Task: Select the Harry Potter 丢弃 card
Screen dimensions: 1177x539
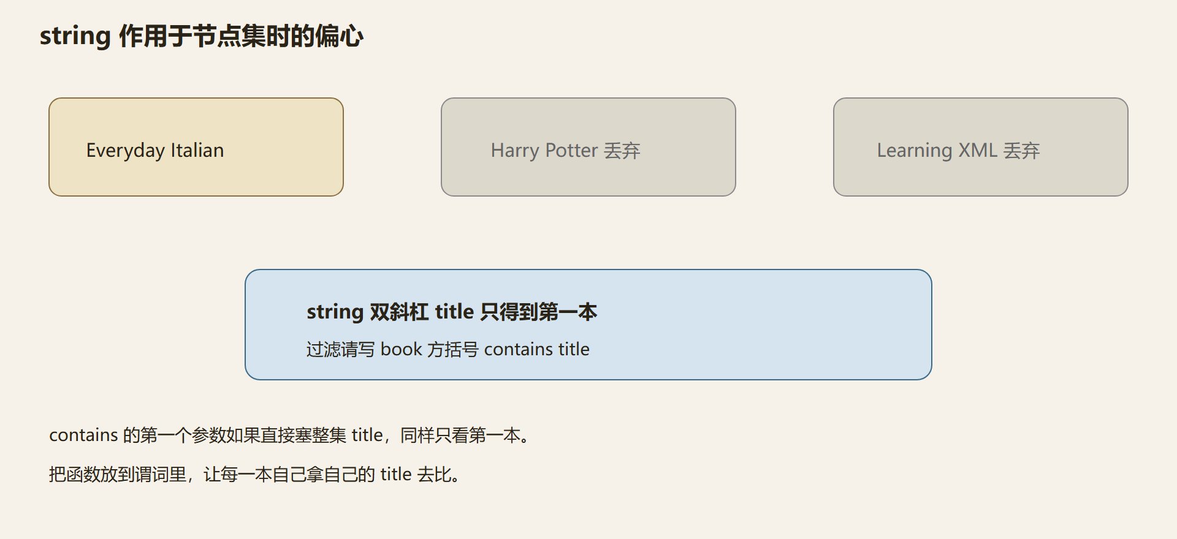Action: click(588, 147)
